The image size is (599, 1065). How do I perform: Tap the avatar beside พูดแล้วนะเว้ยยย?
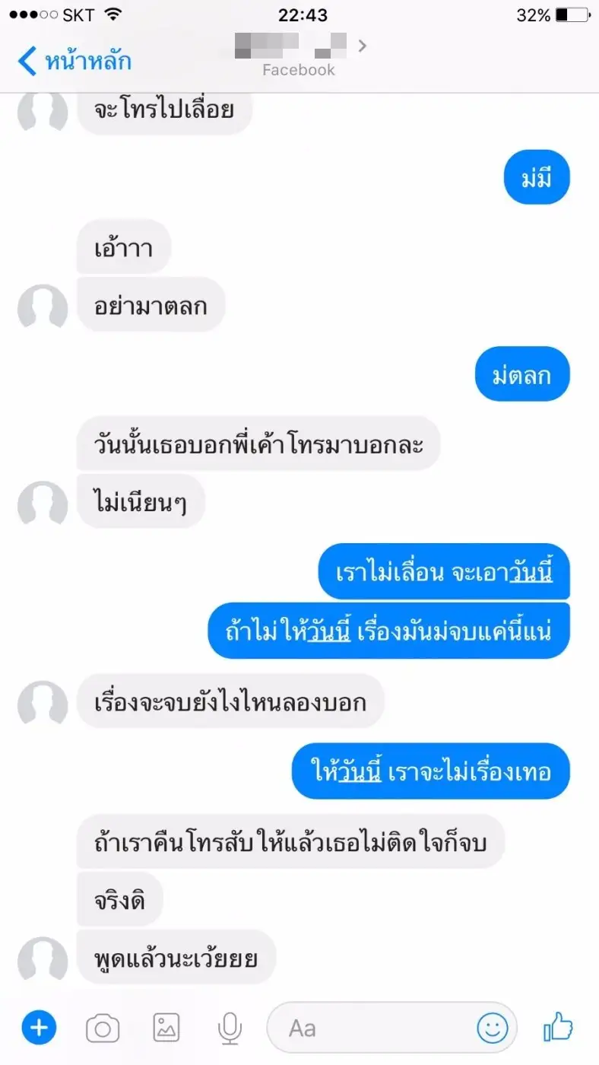click(43, 958)
